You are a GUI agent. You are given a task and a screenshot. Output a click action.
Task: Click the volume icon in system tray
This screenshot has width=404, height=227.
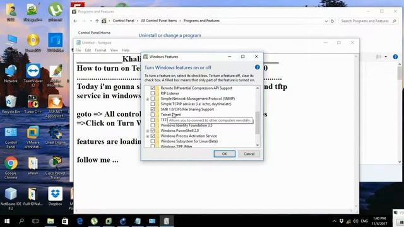pos(356,221)
